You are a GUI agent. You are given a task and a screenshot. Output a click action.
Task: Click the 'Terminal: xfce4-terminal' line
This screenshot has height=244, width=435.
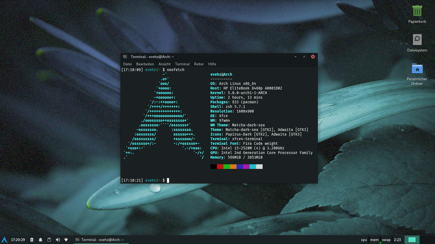[x=237, y=139]
